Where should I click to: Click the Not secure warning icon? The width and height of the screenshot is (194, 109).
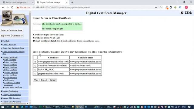tap(18, 7)
